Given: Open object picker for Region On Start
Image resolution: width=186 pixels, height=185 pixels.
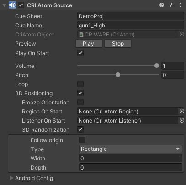Looking at the screenshot, I should [182, 111].
